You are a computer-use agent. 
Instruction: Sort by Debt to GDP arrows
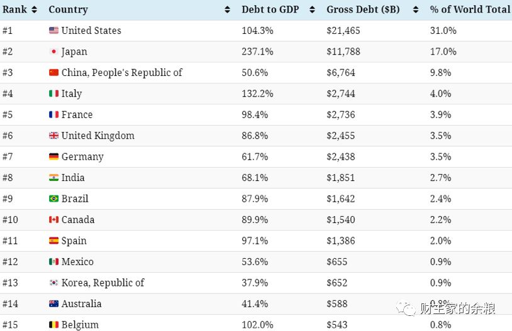click(x=312, y=10)
